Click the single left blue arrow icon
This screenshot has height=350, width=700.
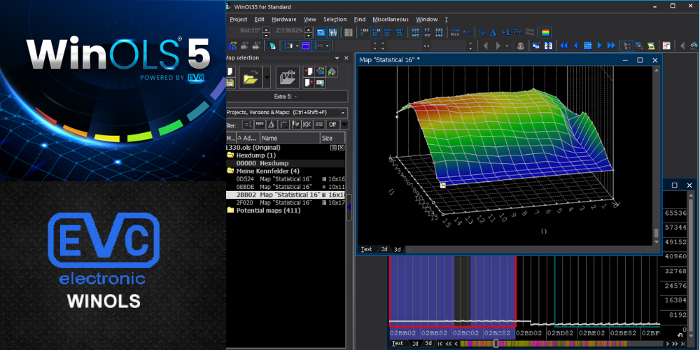point(576,45)
